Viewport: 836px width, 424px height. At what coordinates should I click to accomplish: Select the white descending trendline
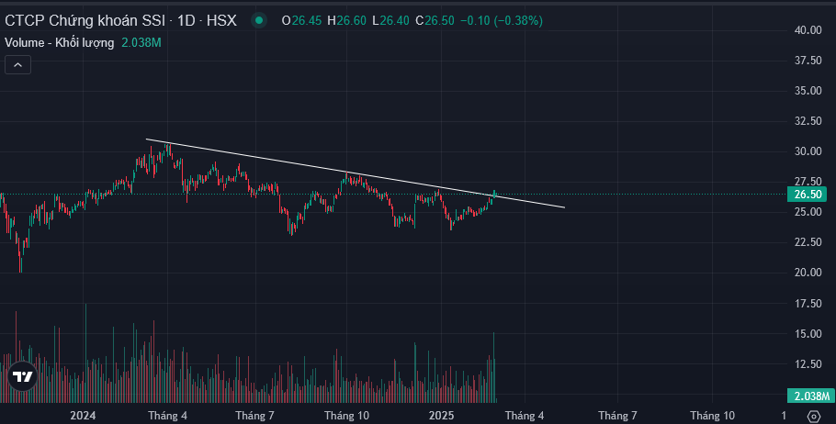click(x=356, y=173)
